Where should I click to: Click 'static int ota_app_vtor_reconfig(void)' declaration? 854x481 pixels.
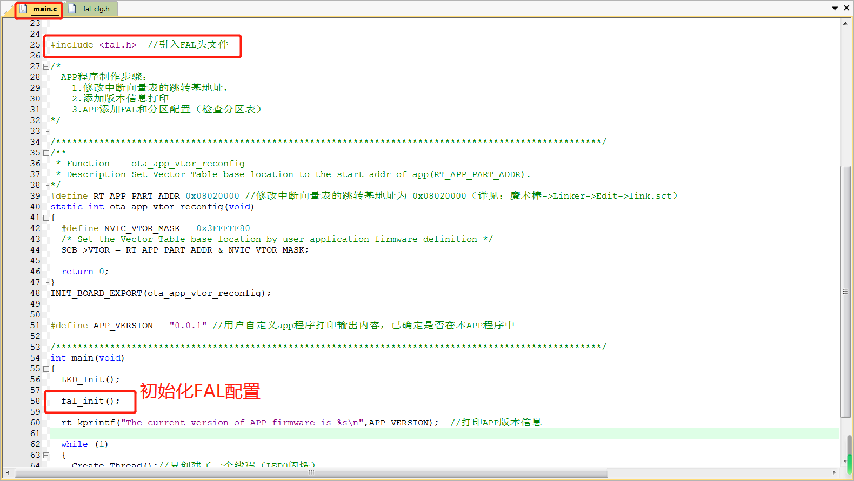click(152, 207)
